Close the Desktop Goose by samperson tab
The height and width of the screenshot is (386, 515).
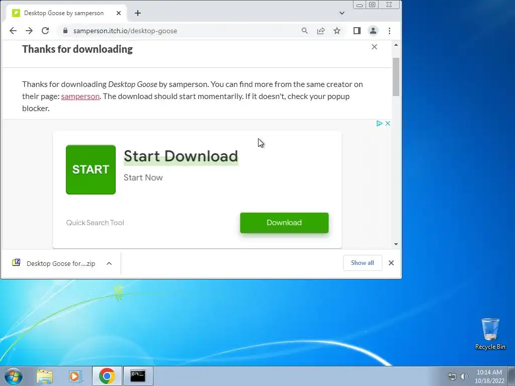tap(119, 13)
